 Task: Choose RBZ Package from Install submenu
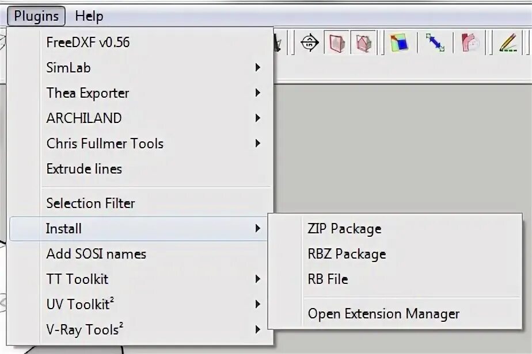pos(395,254)
